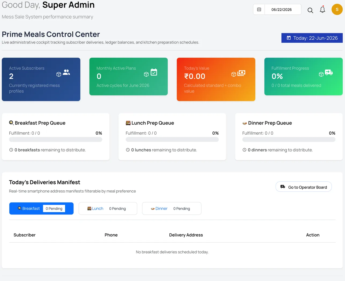Click 'Mess Sale System performance summary' subtitle
The height and width of the screenshot is (281, 345).
[47, 17]
